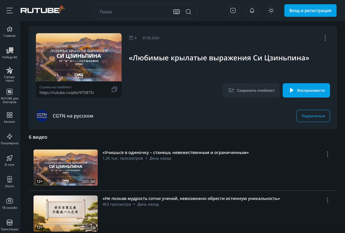Open Победа 80 sidebar section
Viewport: 345px width, 233px height.
9,53
